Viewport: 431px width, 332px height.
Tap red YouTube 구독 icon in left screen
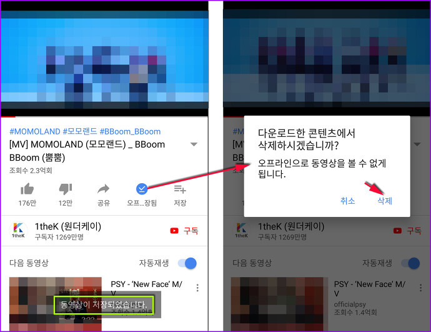174,231
